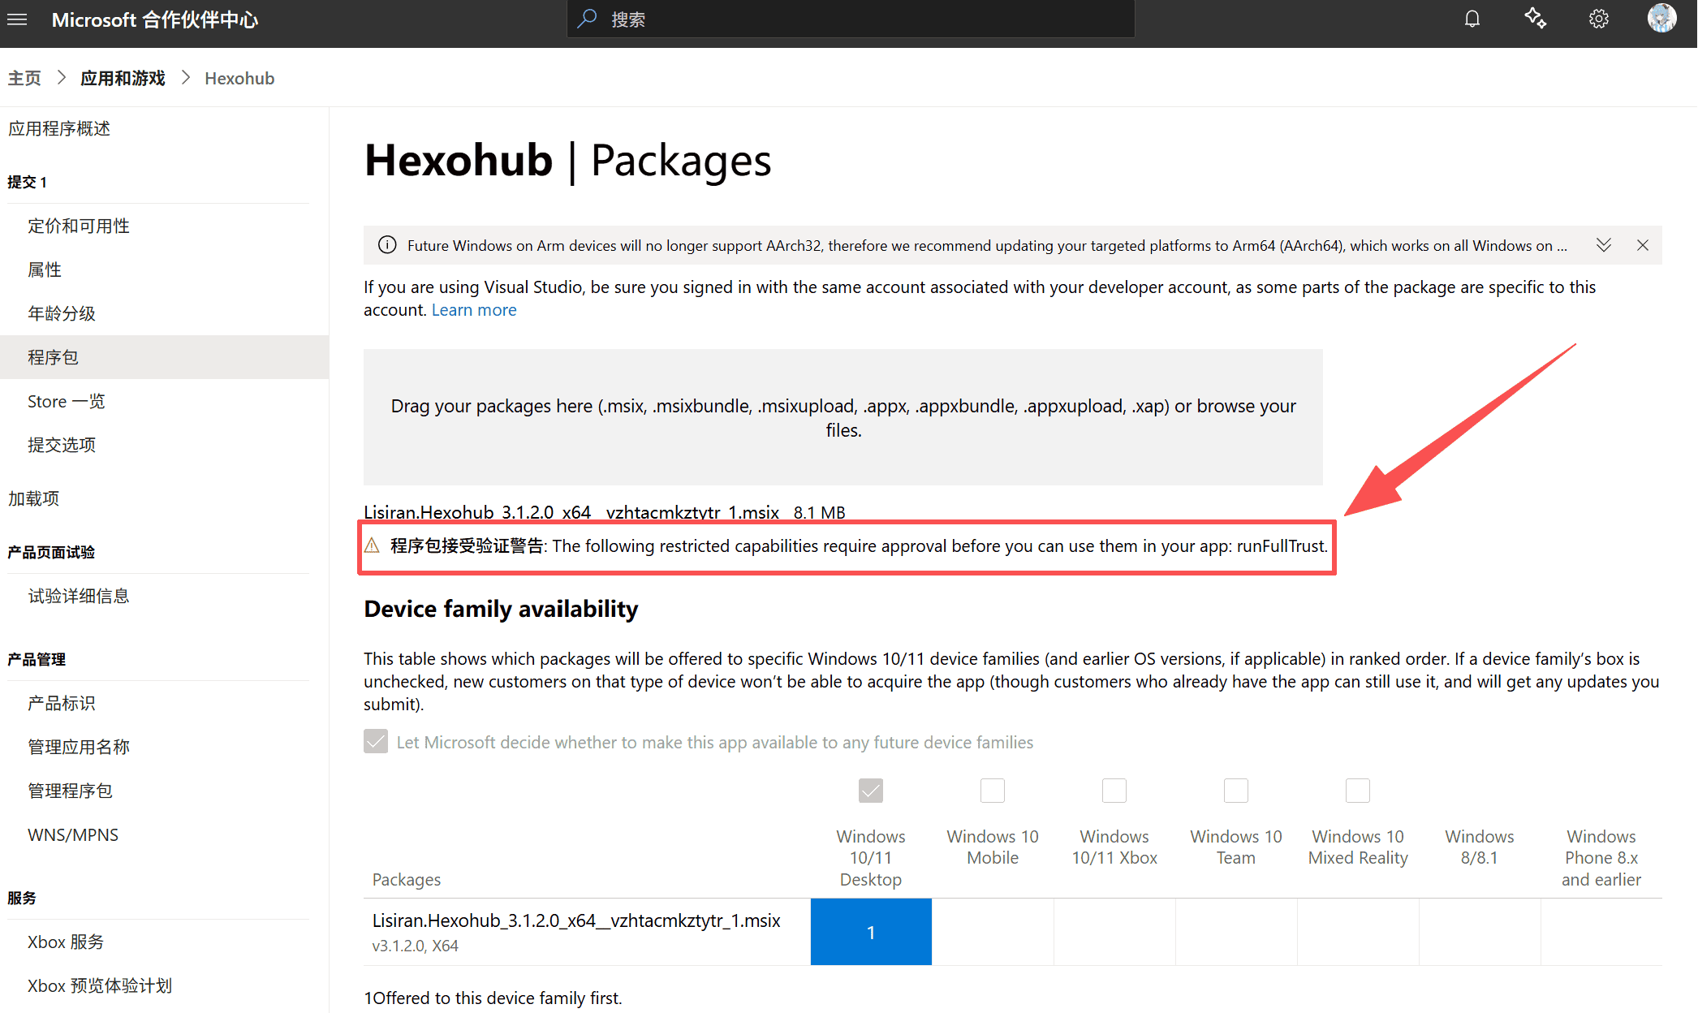Open the notifications bell
Viewport: 1698px width, 1013px height.
click(x=1472, y=19)
